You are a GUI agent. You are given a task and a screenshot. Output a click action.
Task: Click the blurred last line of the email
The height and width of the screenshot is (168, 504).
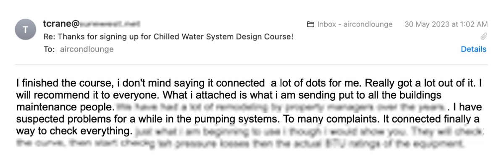(x=239, y=145)
